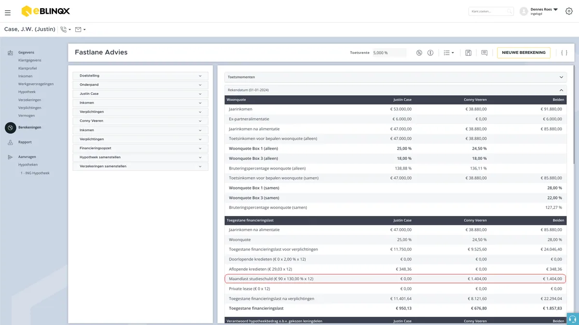This screenshot has width=579, height=325.
Task: Click the percentage icon in the toolbar
Action: [419, 52]
